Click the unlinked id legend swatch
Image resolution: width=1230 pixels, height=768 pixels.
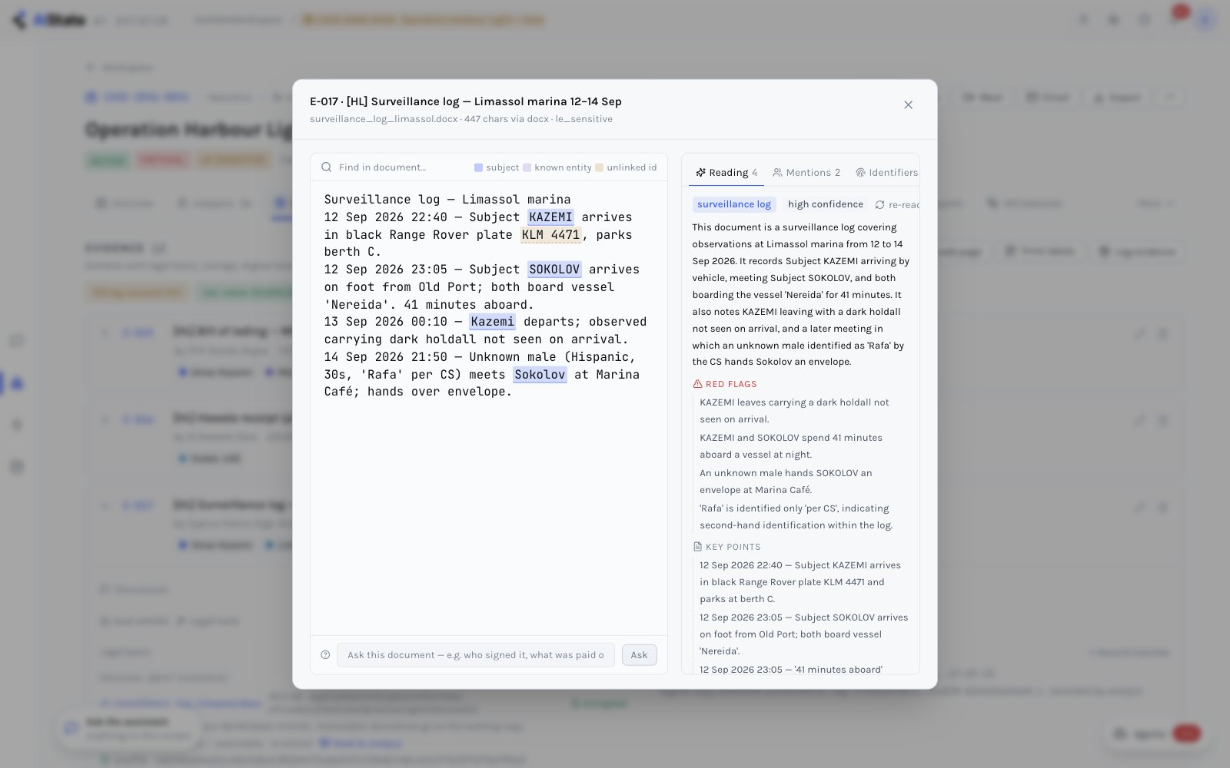(599, 167)
